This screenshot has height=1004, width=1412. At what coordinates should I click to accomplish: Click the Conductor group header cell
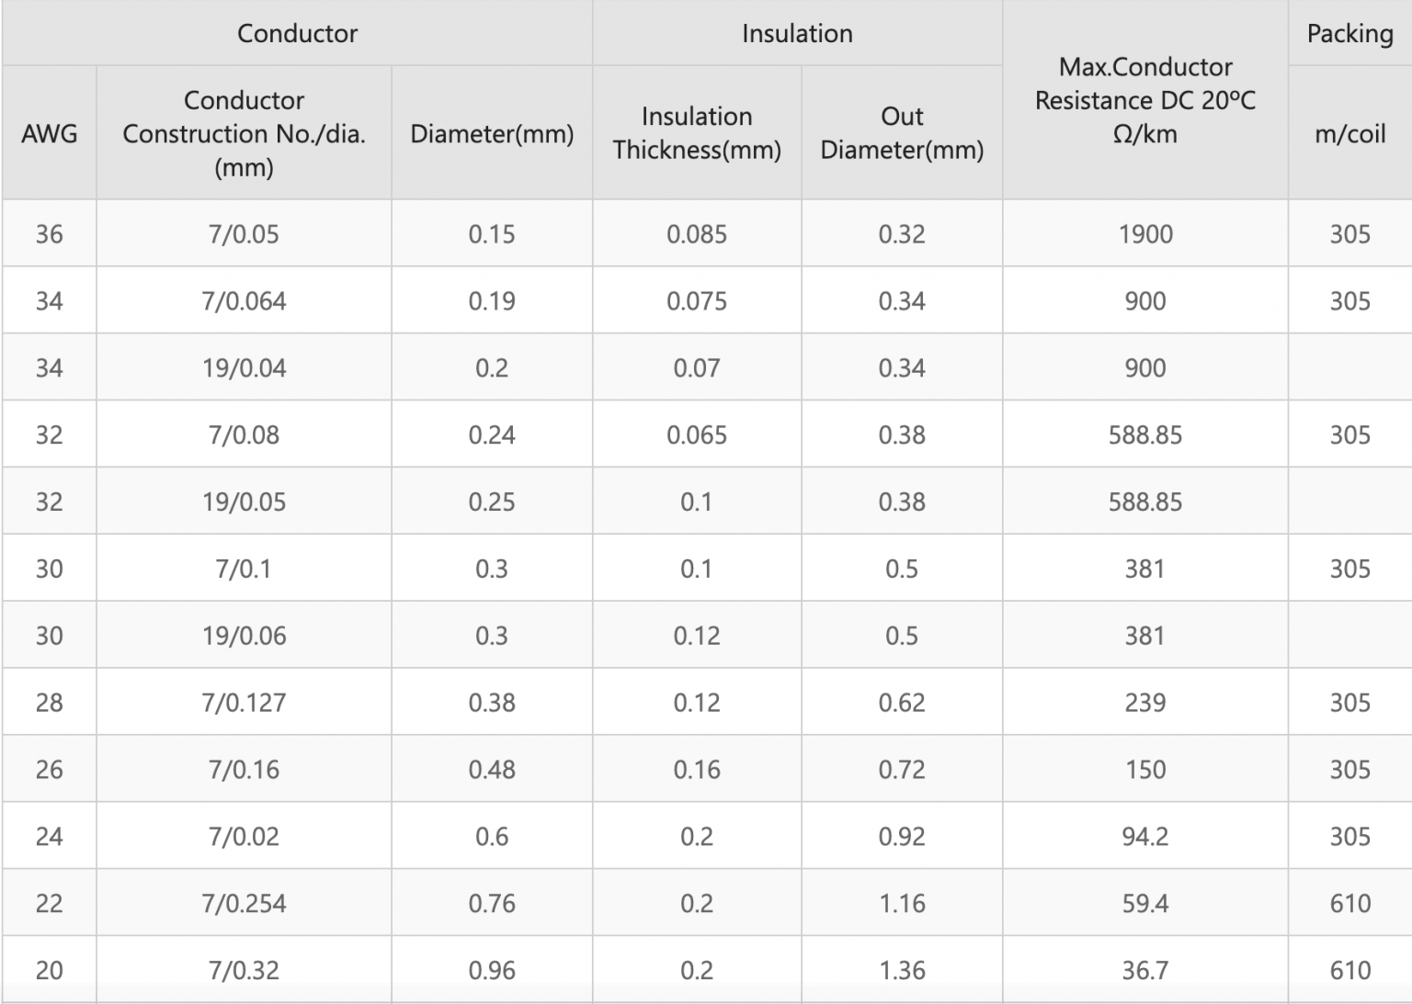297,33
